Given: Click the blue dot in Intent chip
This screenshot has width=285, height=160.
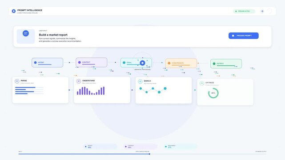Looking at the screenshot, I should (x=35, y=63).
